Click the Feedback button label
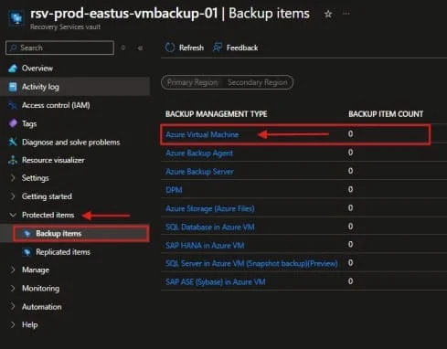 (242, 48)
